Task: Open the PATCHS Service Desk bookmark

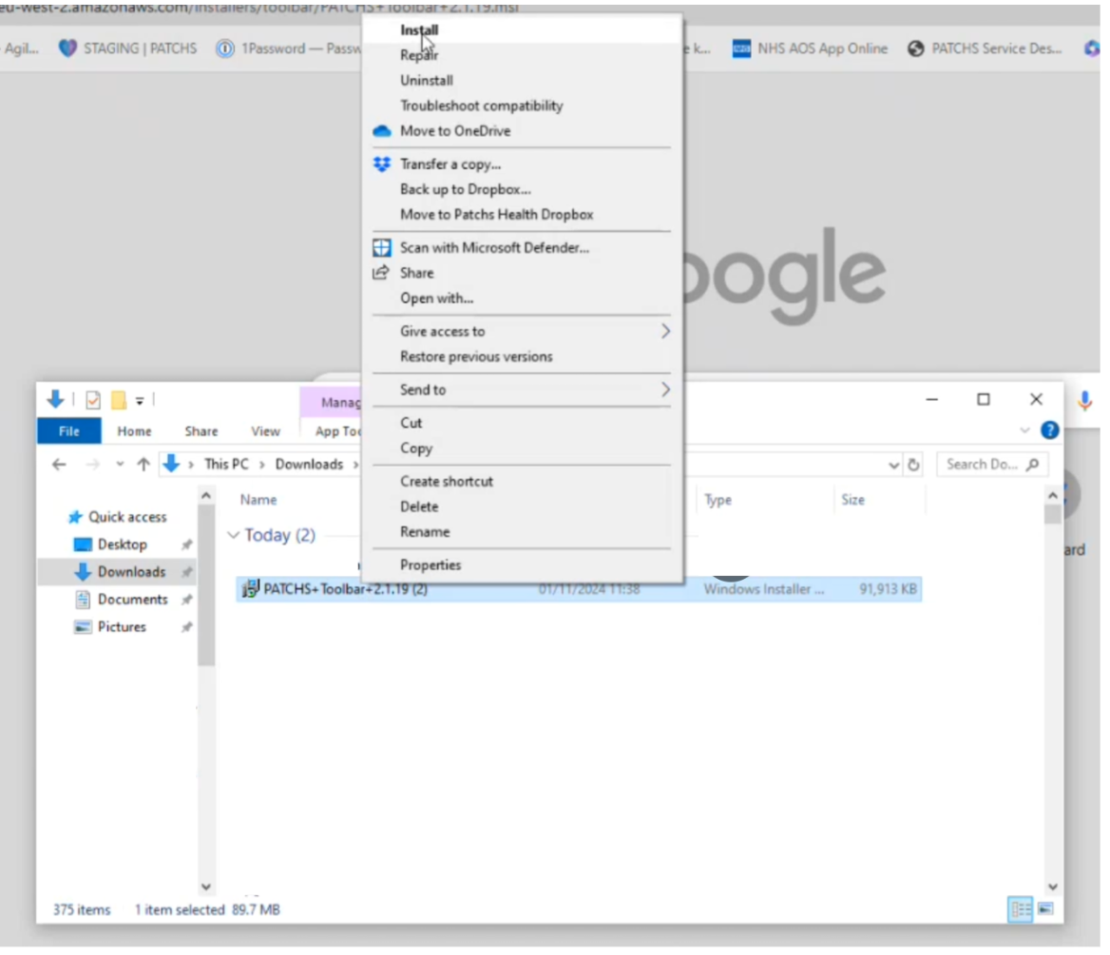Action: (x=985, y=48)
